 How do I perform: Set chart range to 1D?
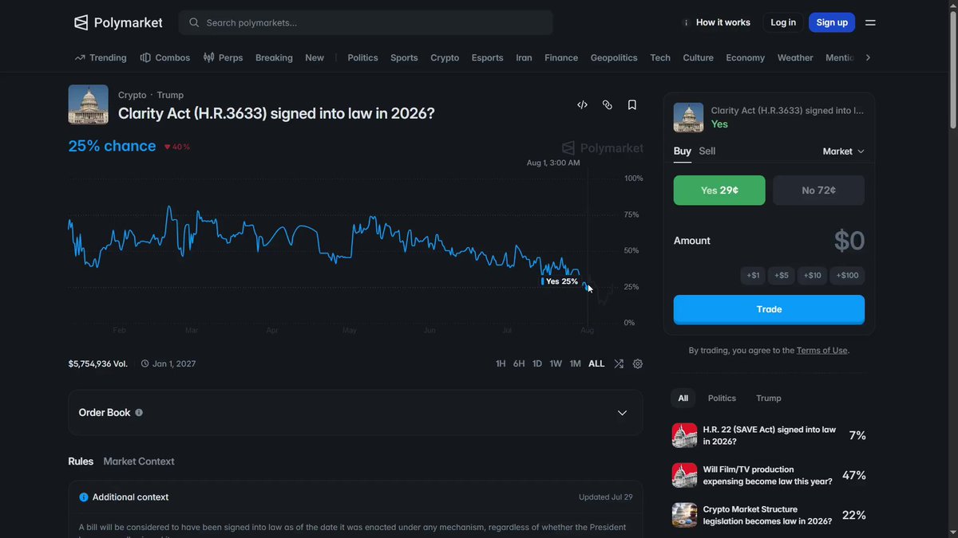click(x=537, y=363)
